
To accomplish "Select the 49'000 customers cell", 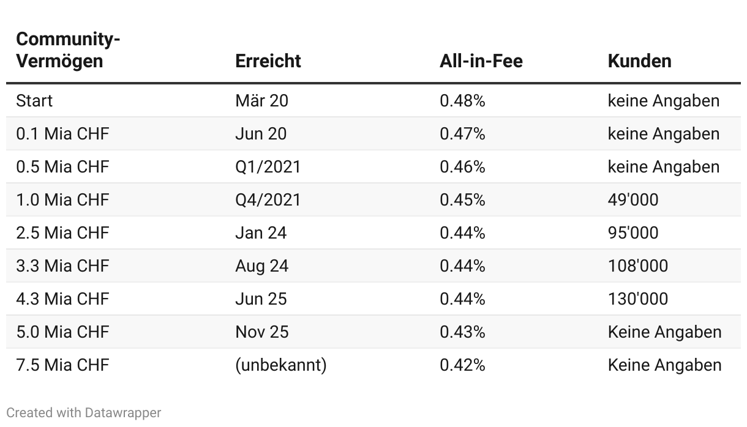I will (633, 200).
